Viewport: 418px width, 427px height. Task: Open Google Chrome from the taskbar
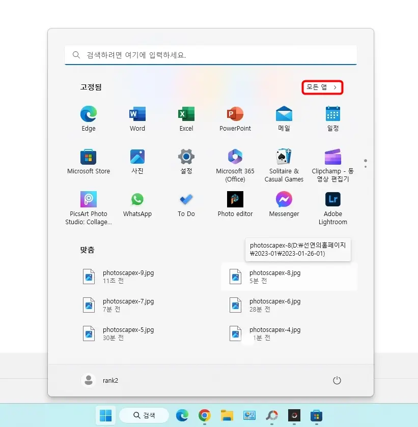pyautogui.click(x=204, y=415)
